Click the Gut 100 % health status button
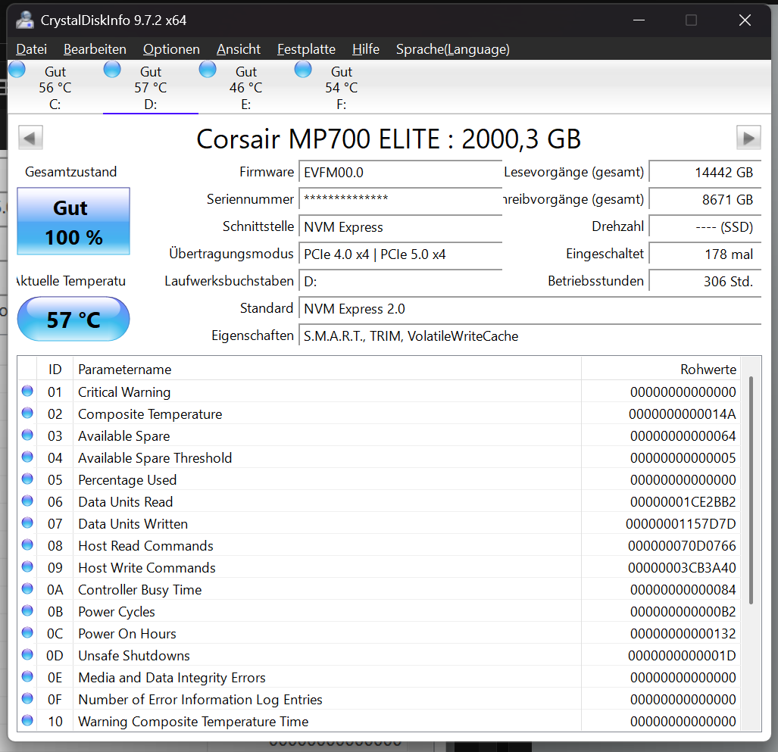The height and width of the screenshot is (752, 778). (x=73, y=221)
